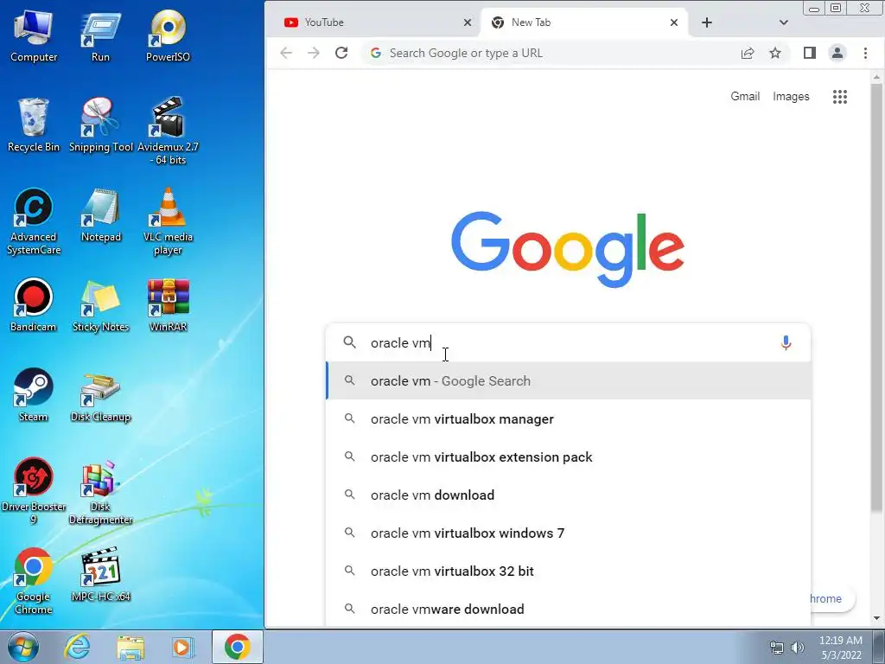Viewport: 885px width, 664px height.
Task: Open Chrome three-dot menu
Action: (865, 53)
